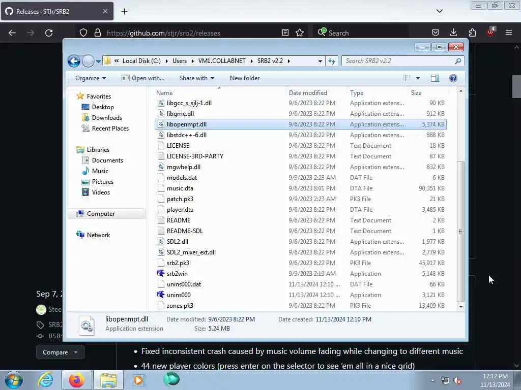The width and height of the screenshot is (521, 390).
Task: Bookmark this page with the star icon
Action: [300, 32]
